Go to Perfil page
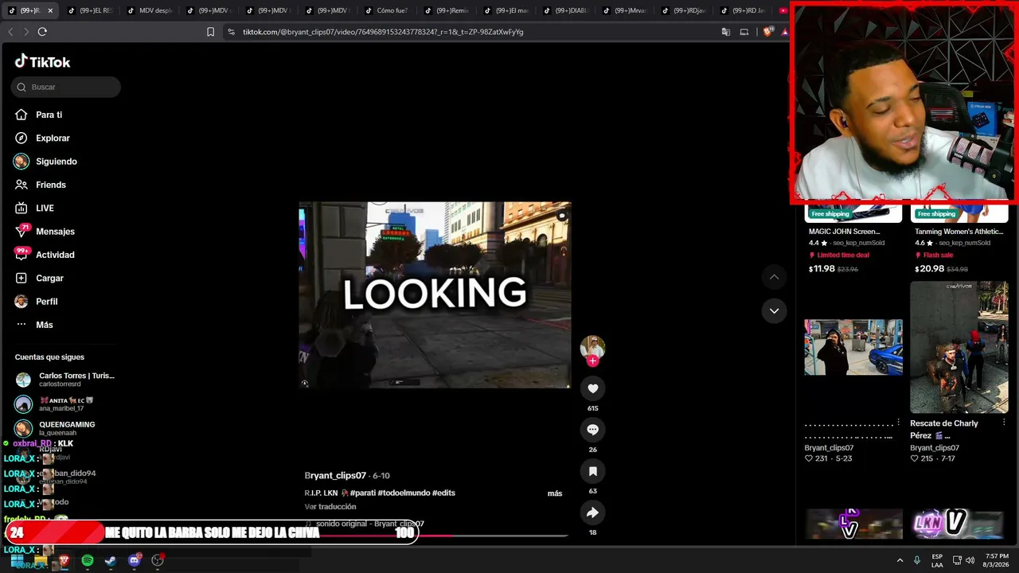 coord(46,302)
